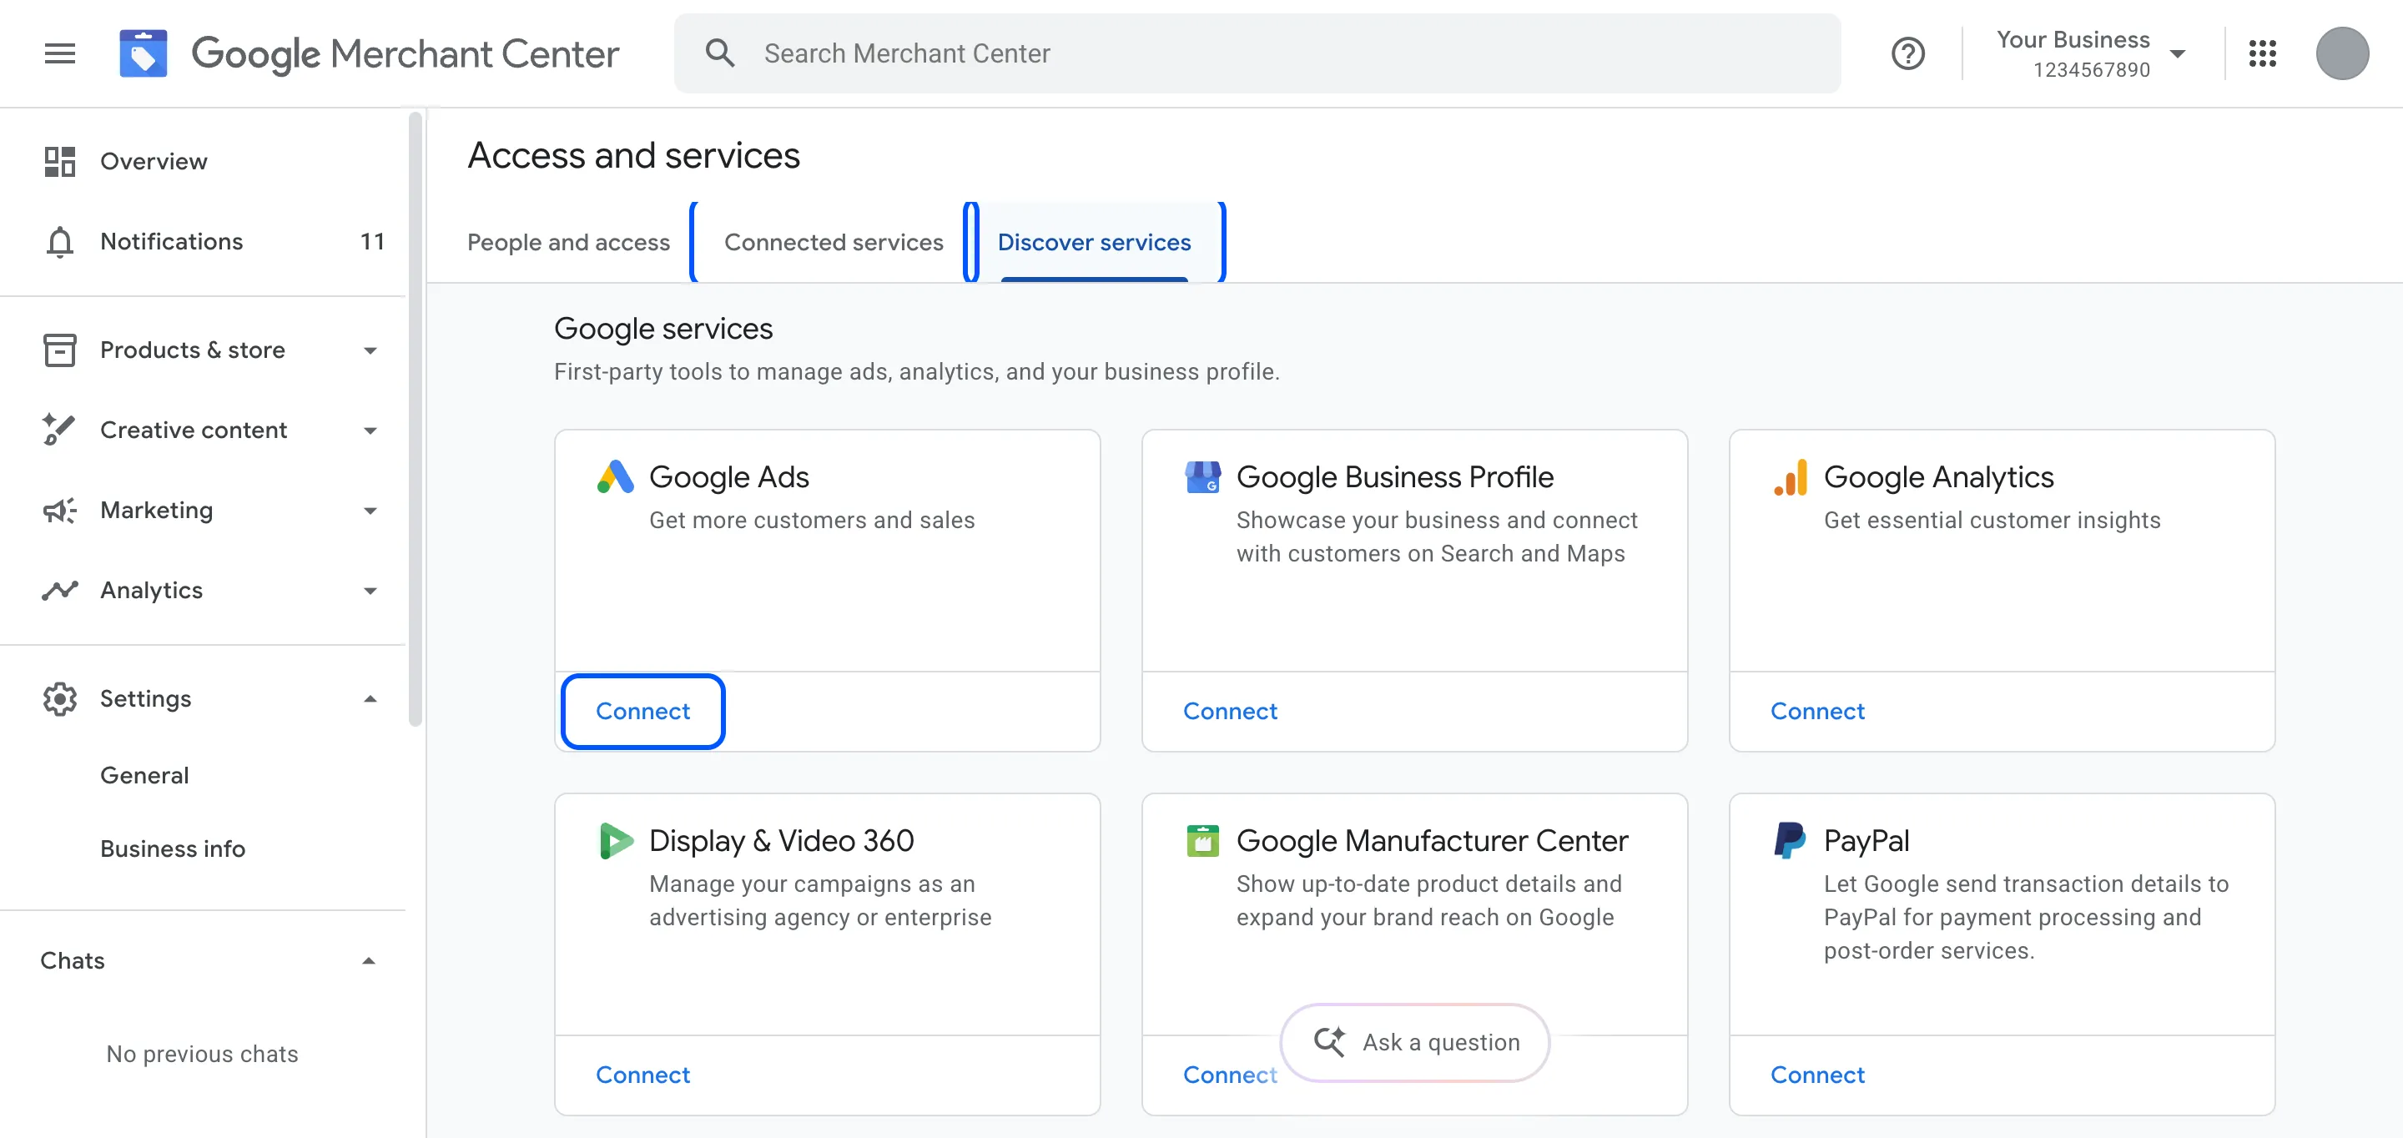Click the Google Ads logo icon
The height and width of the screenshot is (1138, 2403).
(616, 476)
